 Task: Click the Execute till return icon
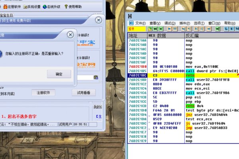click(x=209, y=29)
